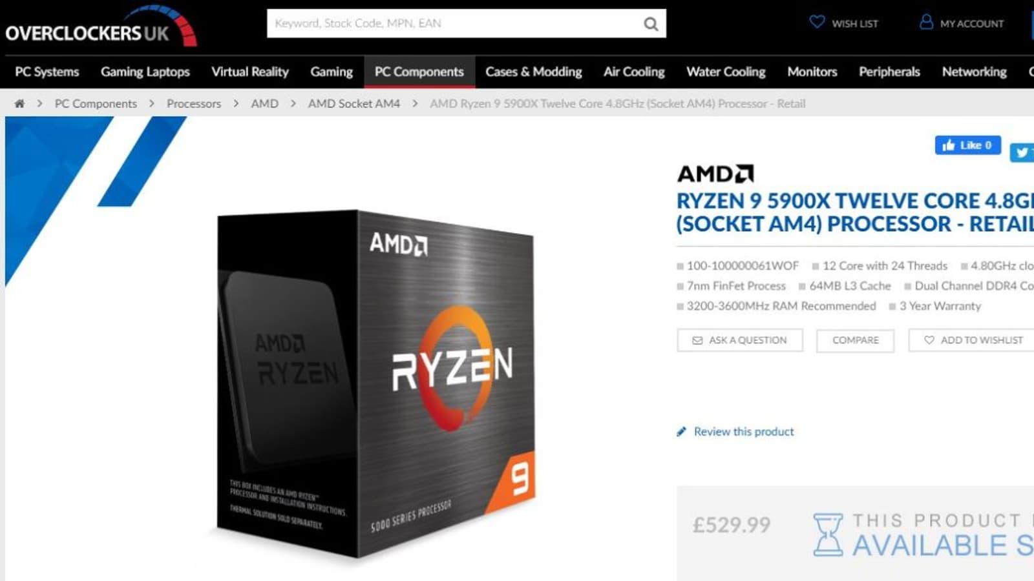Click the Ask a Question button
Image resolution: width=1034 pixels, height=581 pixels.
tap(740, 340)
